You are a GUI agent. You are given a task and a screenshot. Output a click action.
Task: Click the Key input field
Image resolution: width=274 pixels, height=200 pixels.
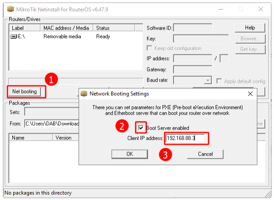201,39
